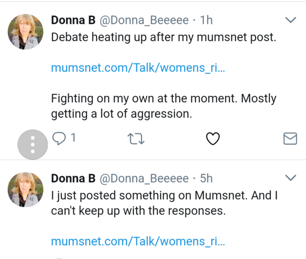
Task: Open Donna B profile name in second tweet
Action: (72, 178)
